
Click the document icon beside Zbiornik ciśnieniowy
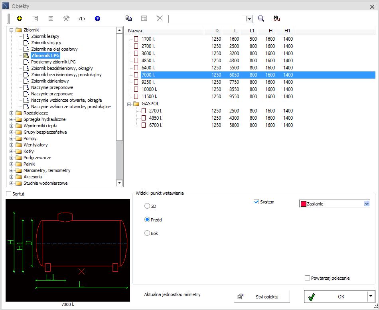click(x=26, y=81)
